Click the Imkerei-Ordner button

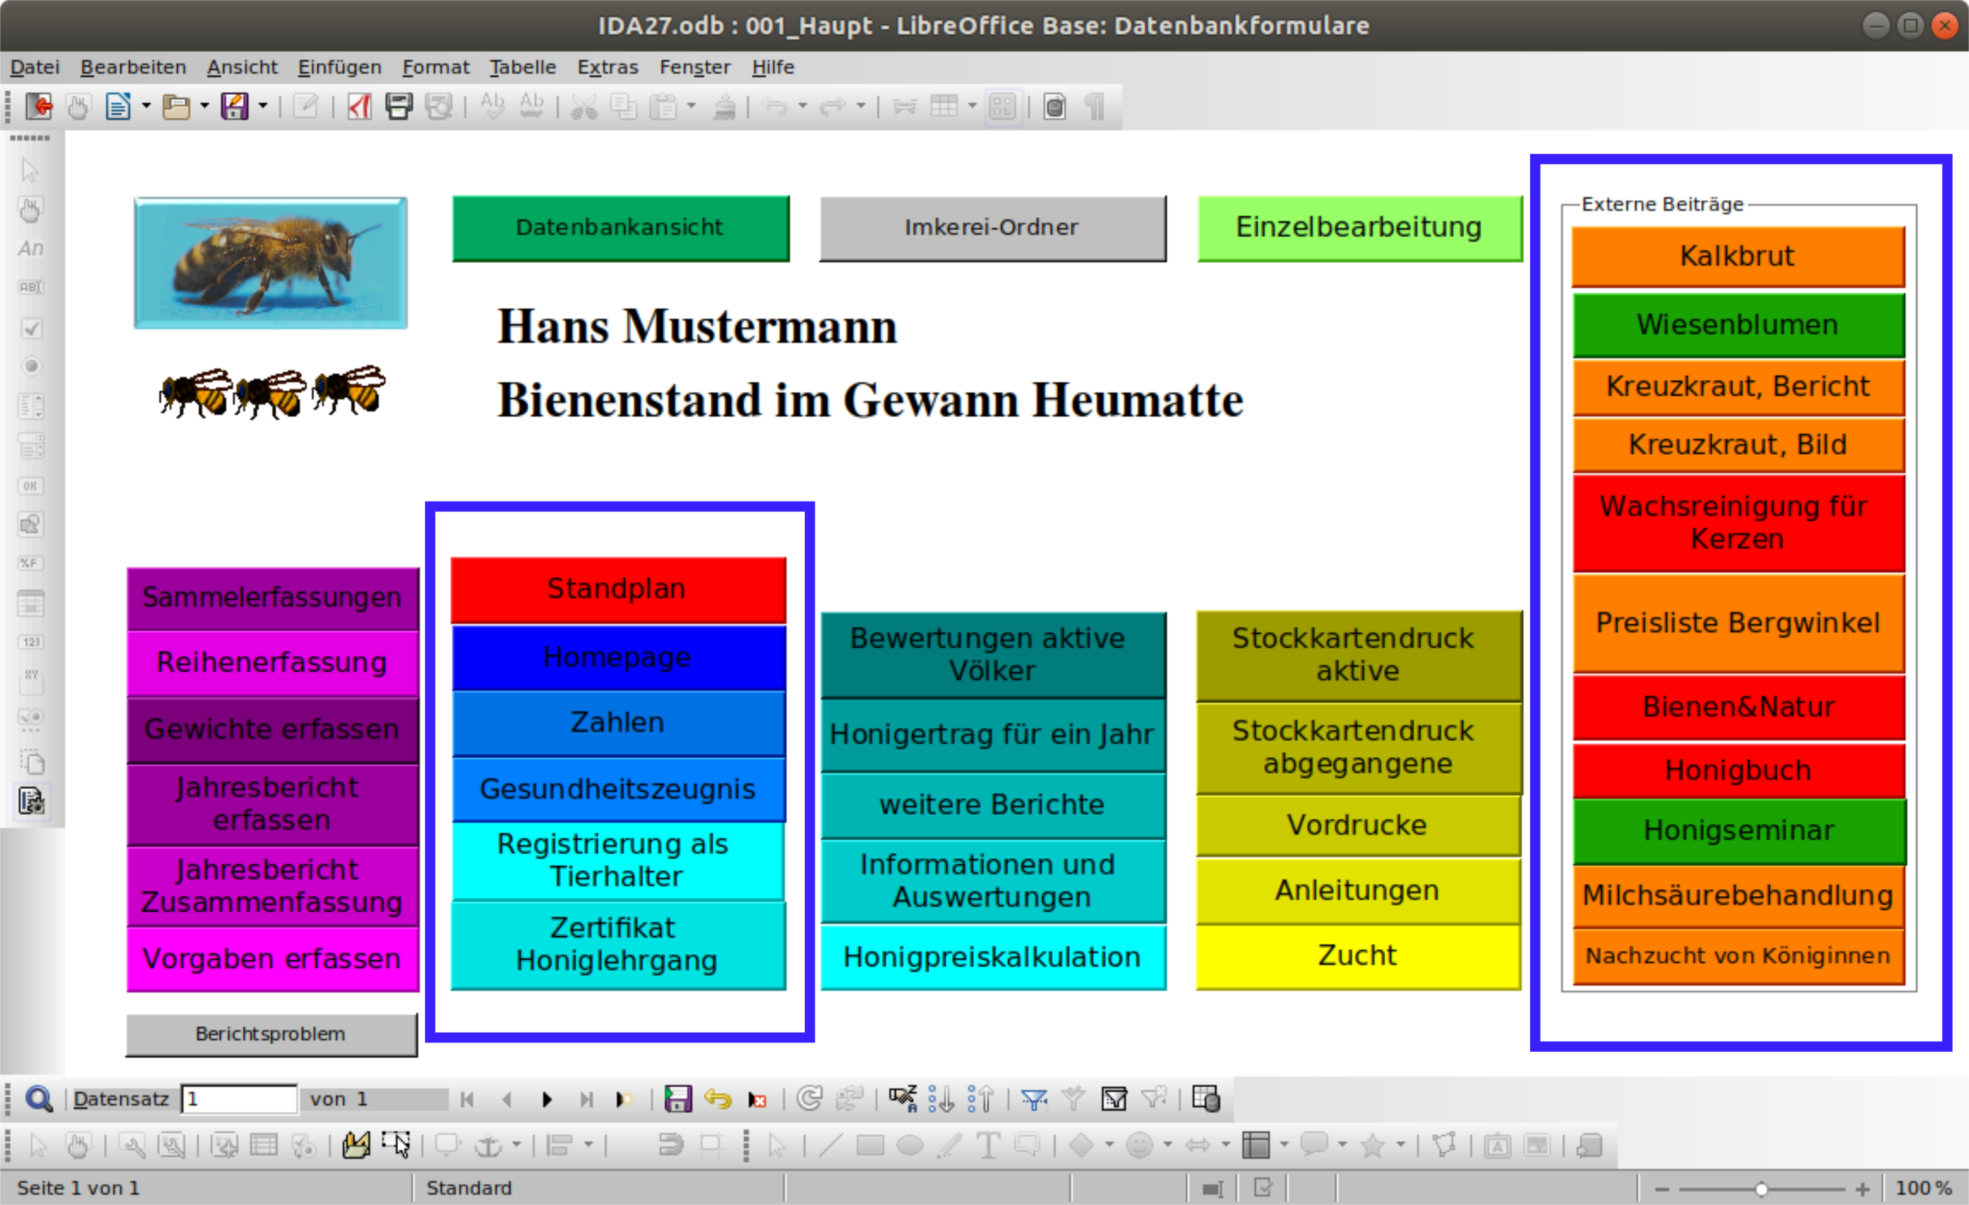pos(992,228)
